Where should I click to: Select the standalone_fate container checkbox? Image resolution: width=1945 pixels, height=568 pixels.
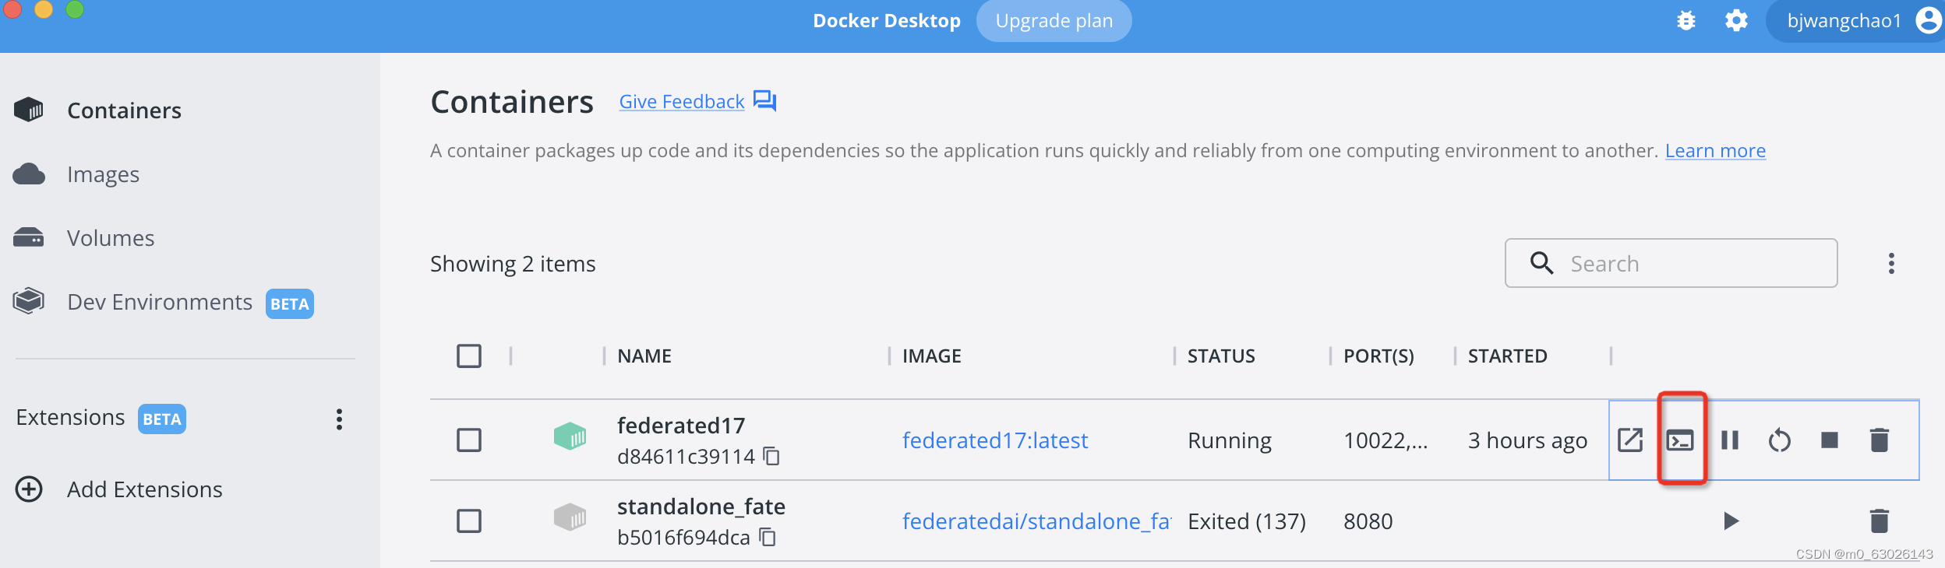tap(469, 521)
